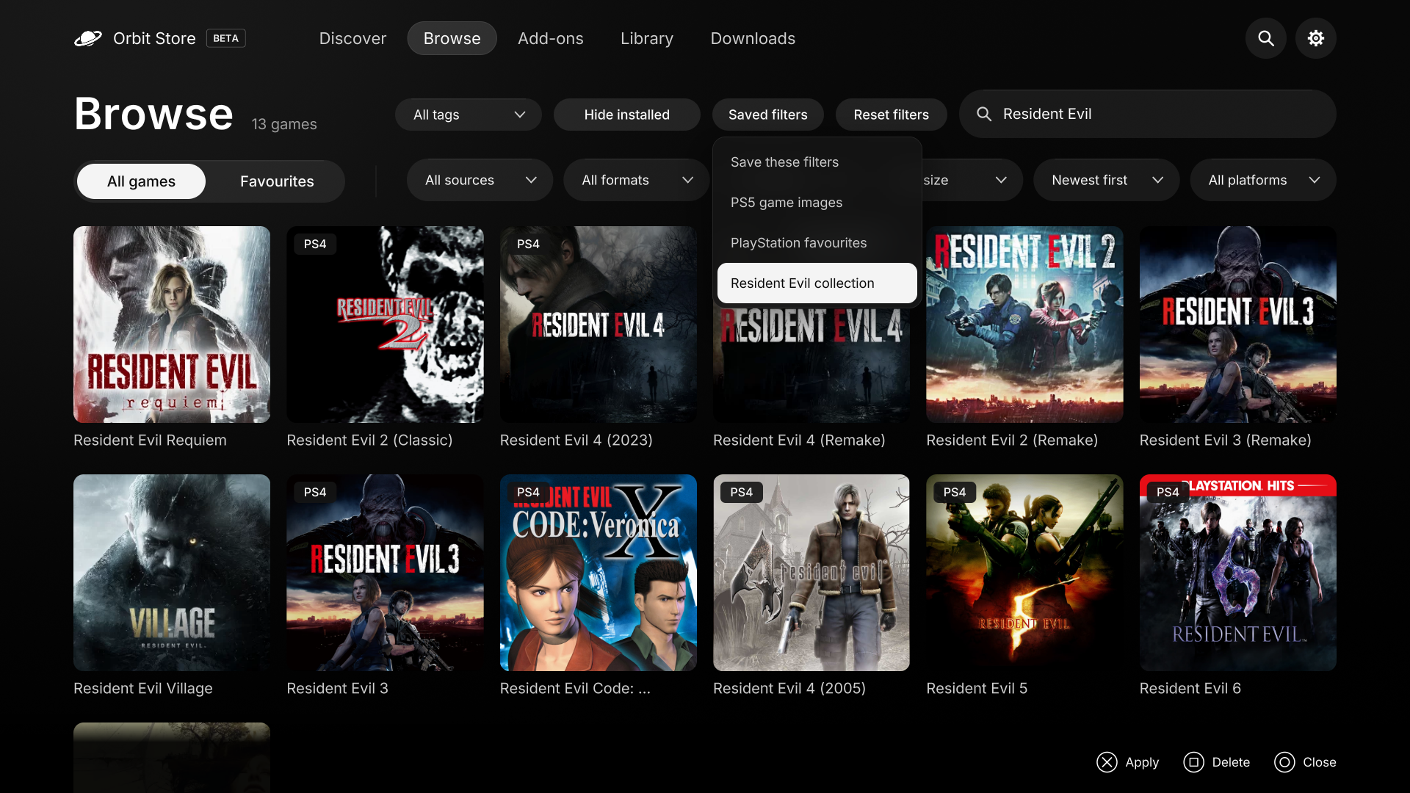Expand the All platforms dropdown
Viewport: 1410px width, 793px height.
[1262, 180]
